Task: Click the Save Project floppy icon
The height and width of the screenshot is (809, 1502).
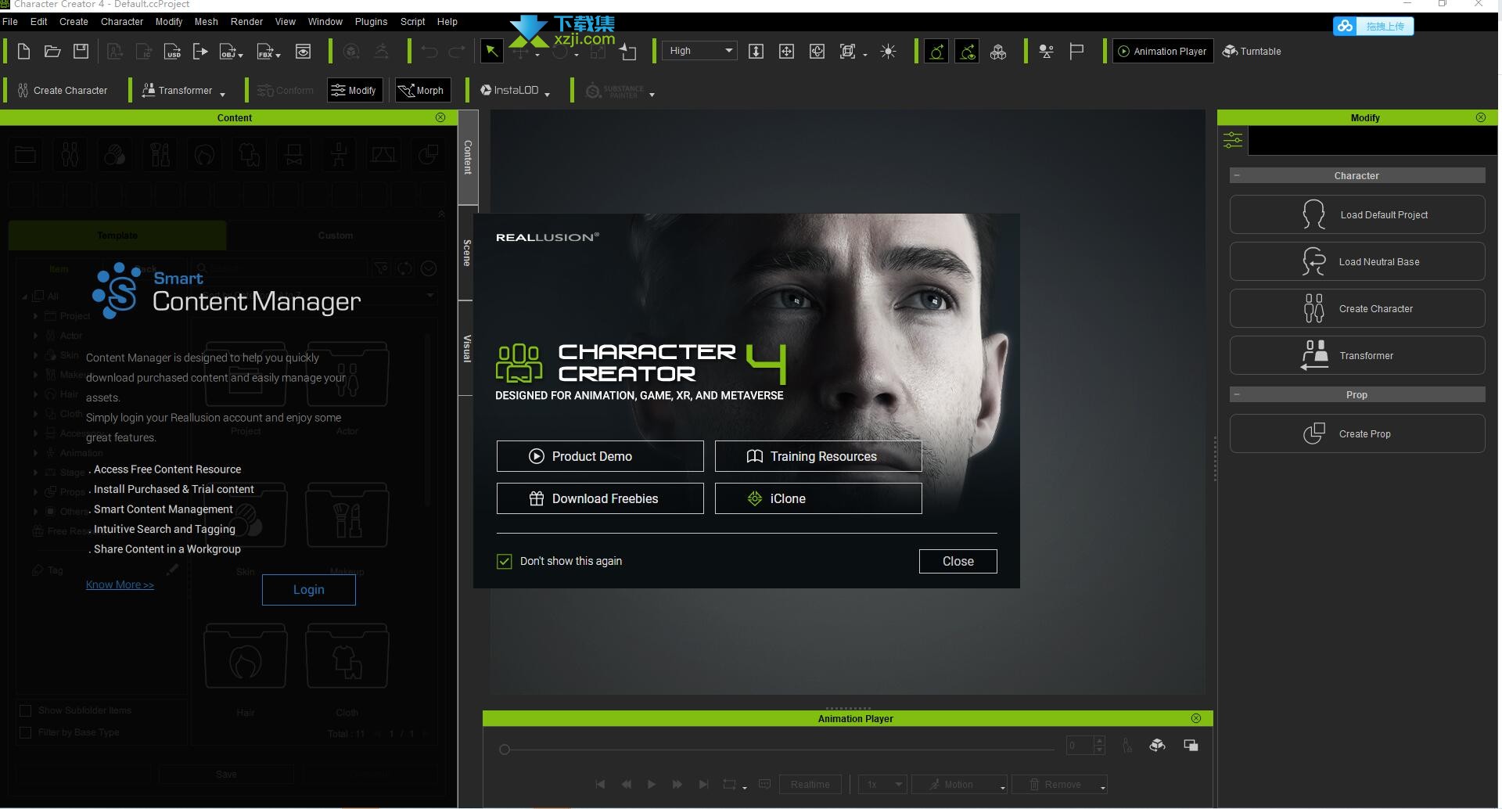Action: coord(81,52)
